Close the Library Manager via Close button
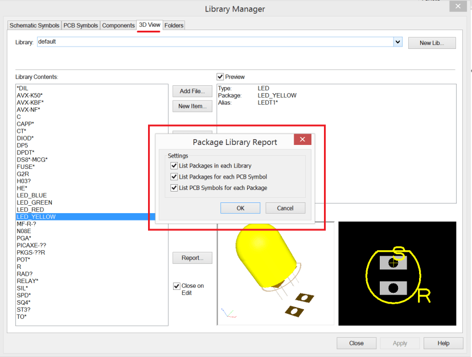The height and width of the screenshot is (357, 472). (x=356, y=343)
